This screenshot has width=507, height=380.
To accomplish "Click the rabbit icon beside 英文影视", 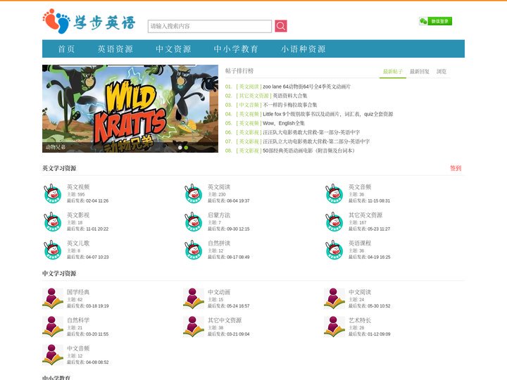I will point(52,222).
